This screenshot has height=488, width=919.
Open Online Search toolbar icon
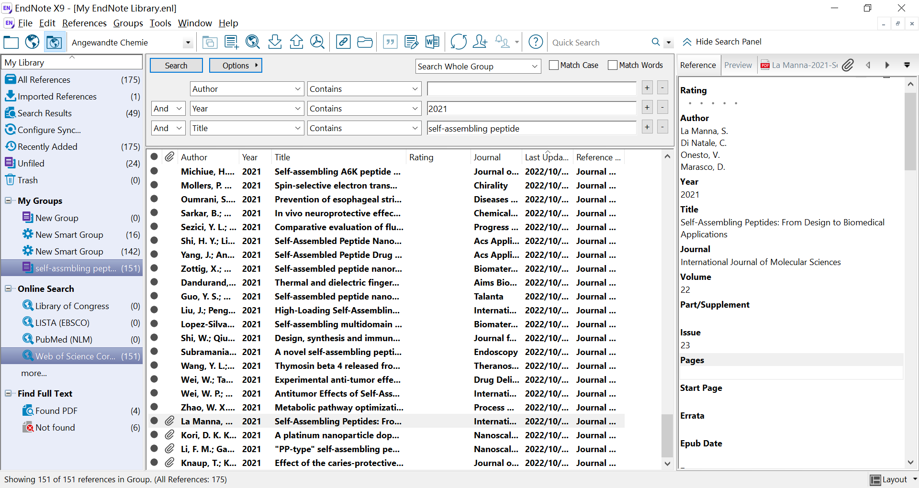click(253, 42)
